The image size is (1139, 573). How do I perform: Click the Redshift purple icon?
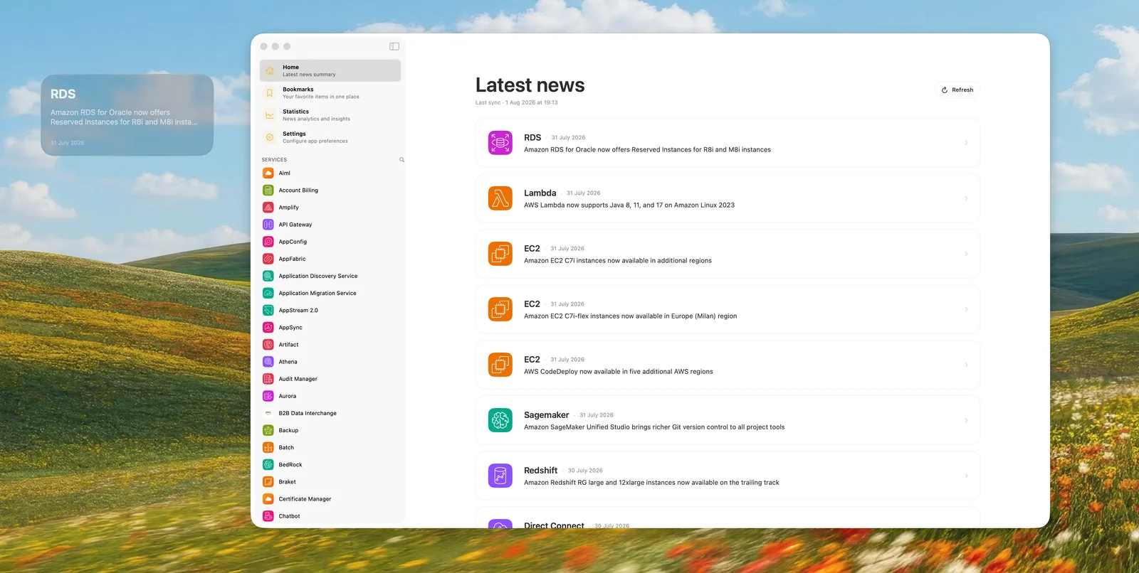click(x=500, y=476)
